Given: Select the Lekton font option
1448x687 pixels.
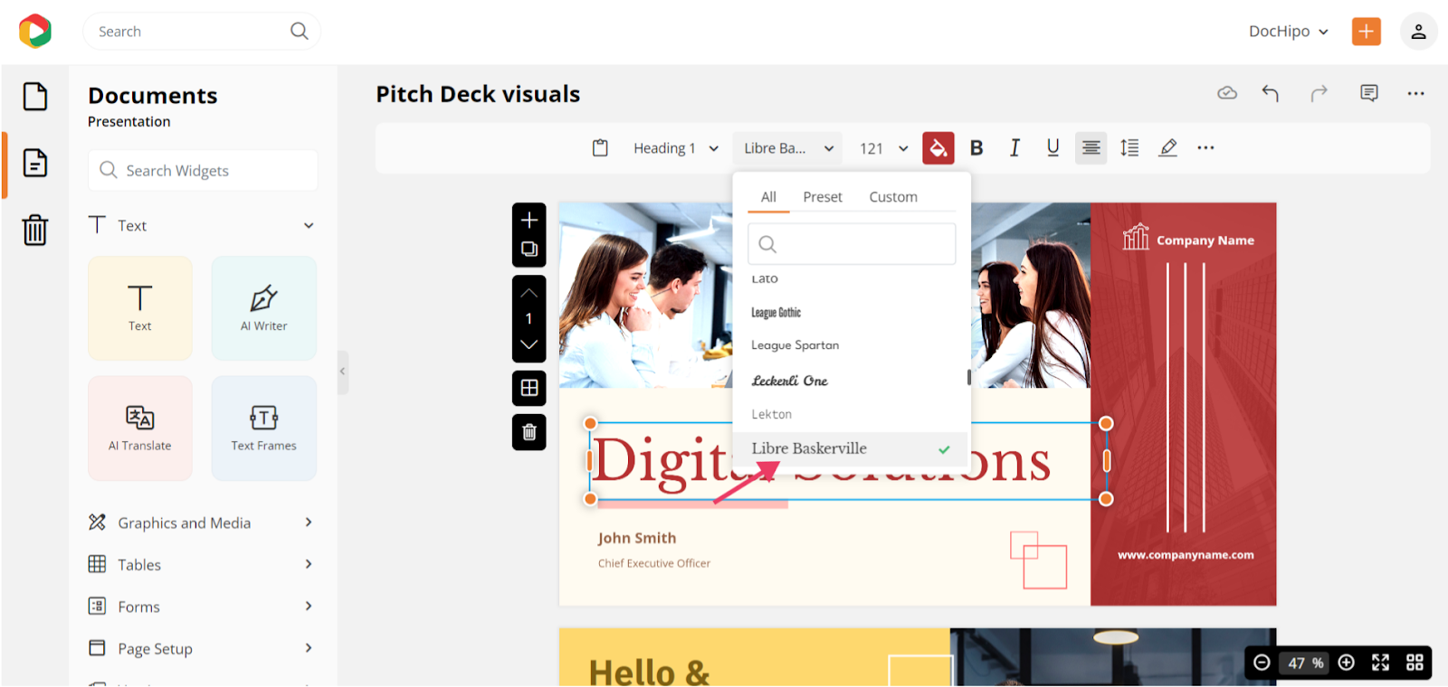Looking at the screenshot, I should click(x=771, y=414).
